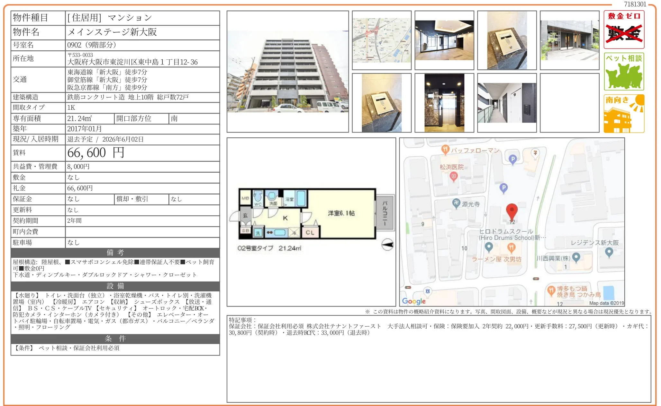The width and height of the screenshot is (661, 406).
Task: Open the corridor photo thumbnail
Action: point(507,103)
